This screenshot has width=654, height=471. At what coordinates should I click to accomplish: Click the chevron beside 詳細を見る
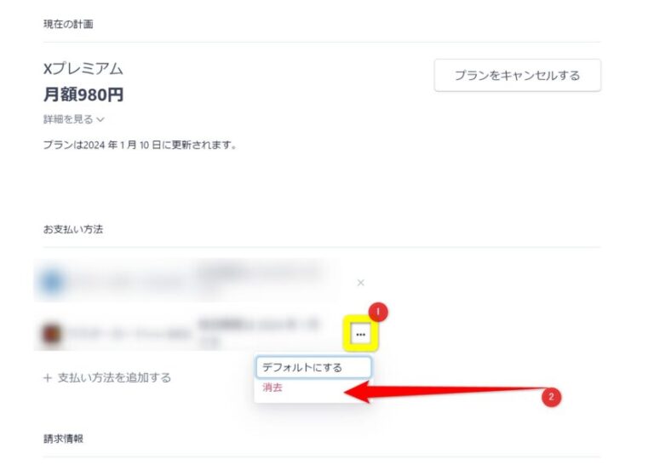click(x=100, y=120)
